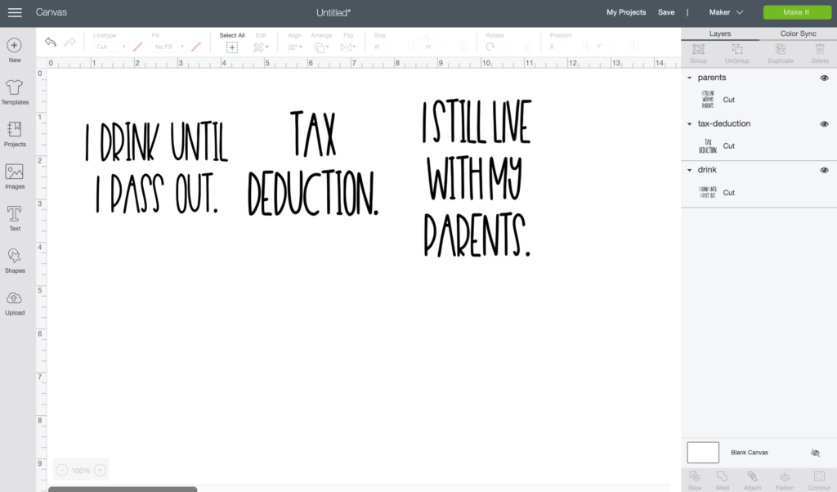
Task: Open the Templates panel
Action: [15, 92]
